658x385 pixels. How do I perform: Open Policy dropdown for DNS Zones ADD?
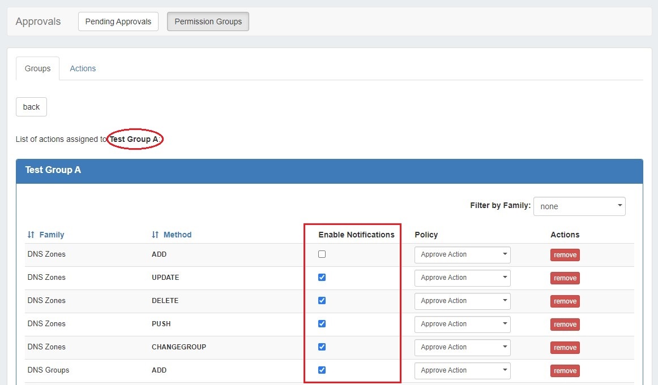click(462, 255)
